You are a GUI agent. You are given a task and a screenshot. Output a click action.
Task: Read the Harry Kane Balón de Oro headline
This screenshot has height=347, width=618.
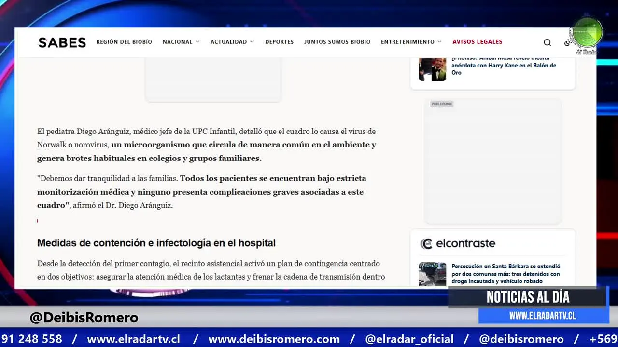coord(504,66)
